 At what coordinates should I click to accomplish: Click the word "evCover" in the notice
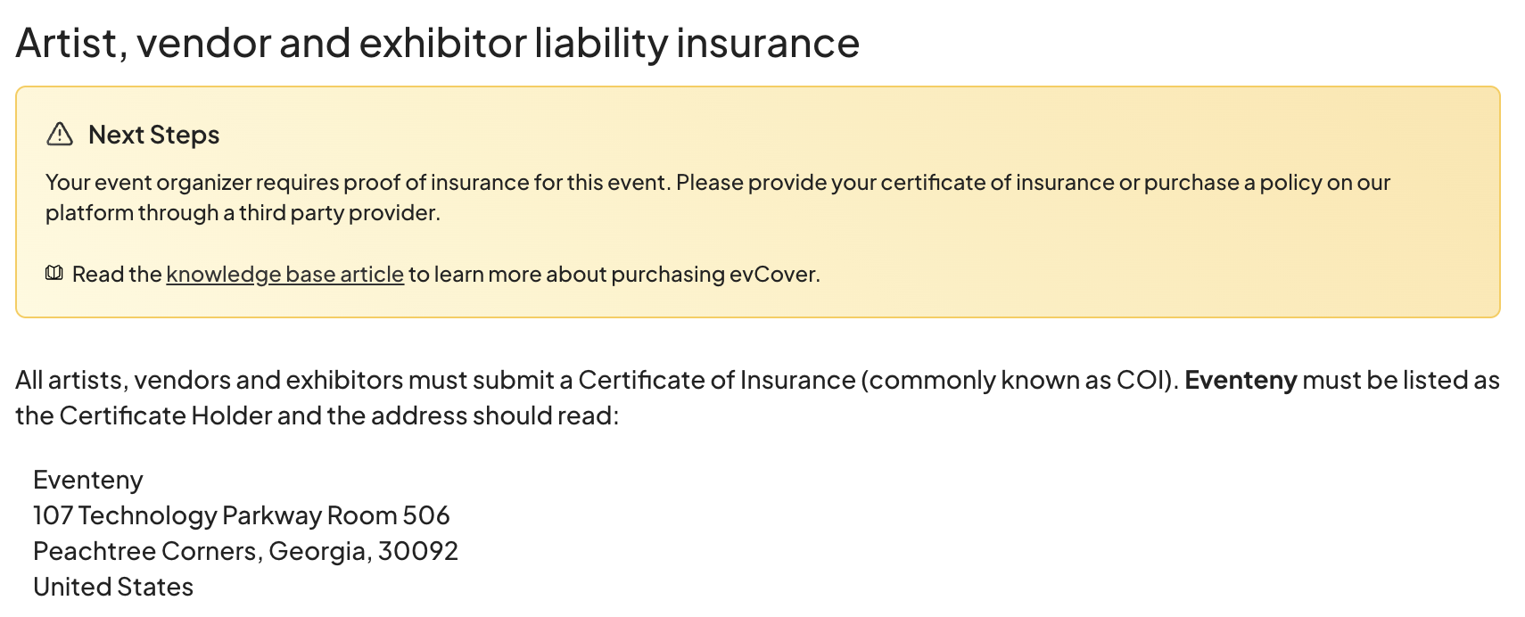click(772, 275)
